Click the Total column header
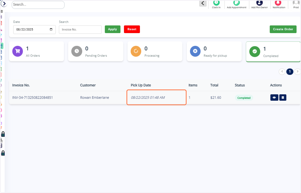Screen dimensions: 301x193 [214, 85]
